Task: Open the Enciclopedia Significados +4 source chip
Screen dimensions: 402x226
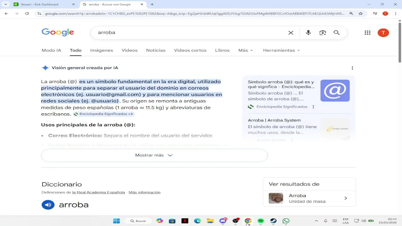Action: pos(104,114)
